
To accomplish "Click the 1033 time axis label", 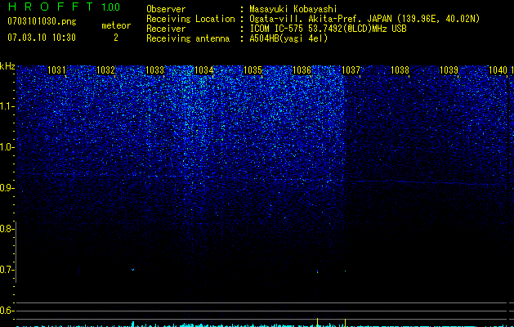I will pos(154,70).
